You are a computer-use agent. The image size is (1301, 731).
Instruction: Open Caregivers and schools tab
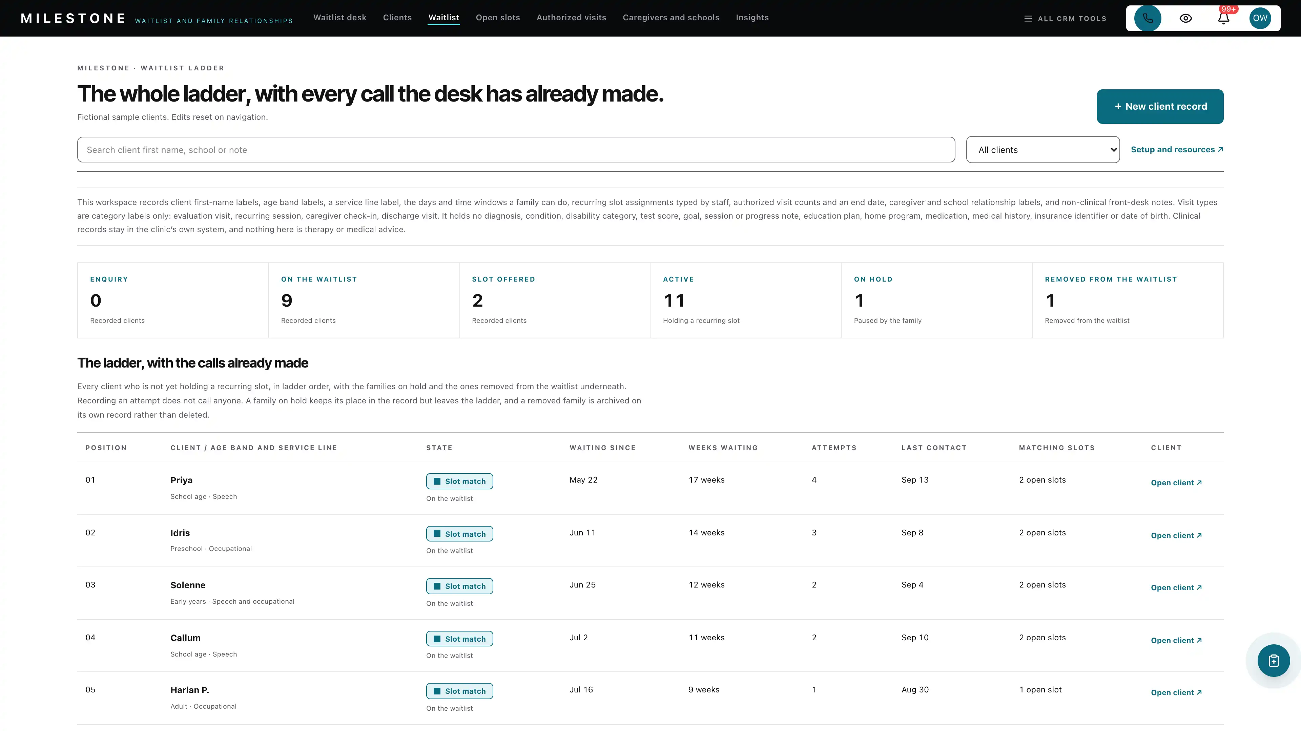pos(671,18)
